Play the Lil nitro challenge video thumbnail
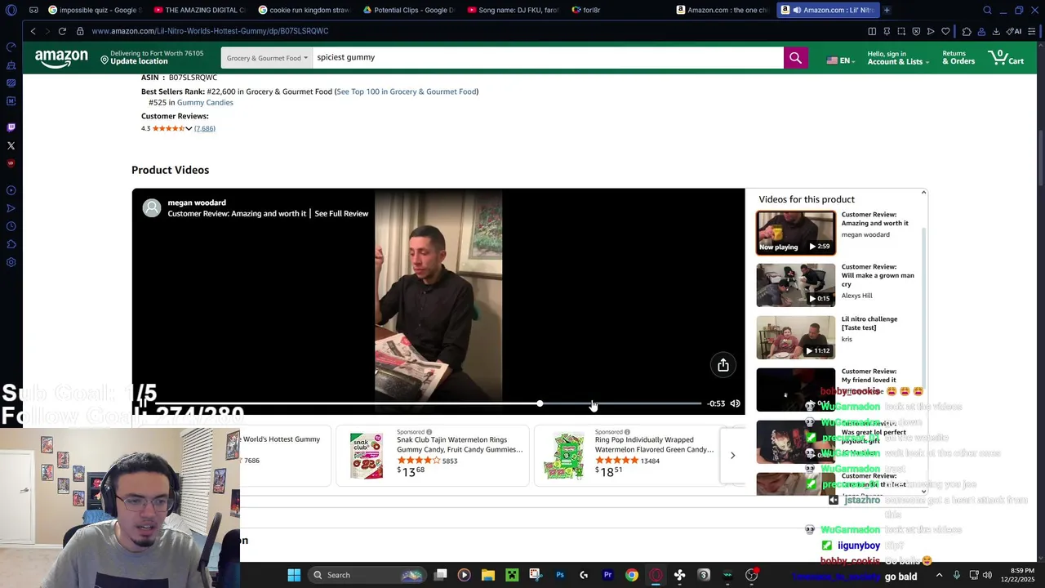Screen dimensions: 1045x588 (x=796, y=336)
